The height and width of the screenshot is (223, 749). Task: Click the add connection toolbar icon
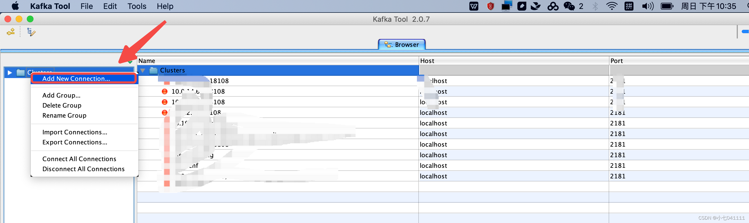click(11, 32)
